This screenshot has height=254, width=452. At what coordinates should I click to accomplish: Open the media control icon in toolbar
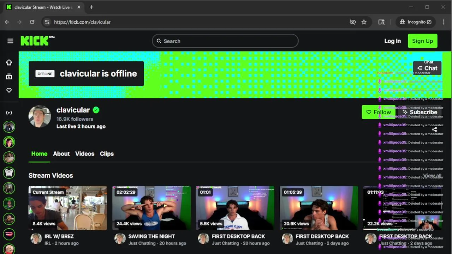(381, 22)
